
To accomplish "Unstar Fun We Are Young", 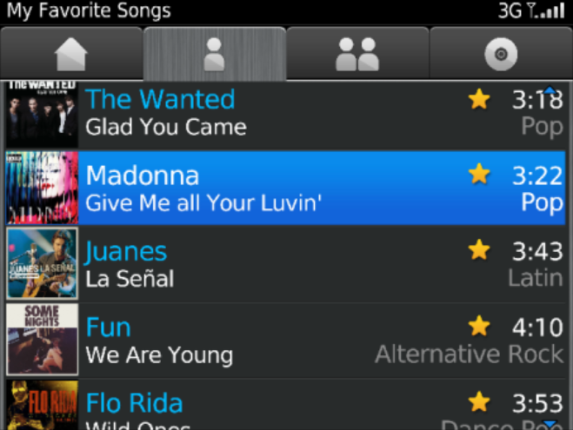I will (479, 326).
